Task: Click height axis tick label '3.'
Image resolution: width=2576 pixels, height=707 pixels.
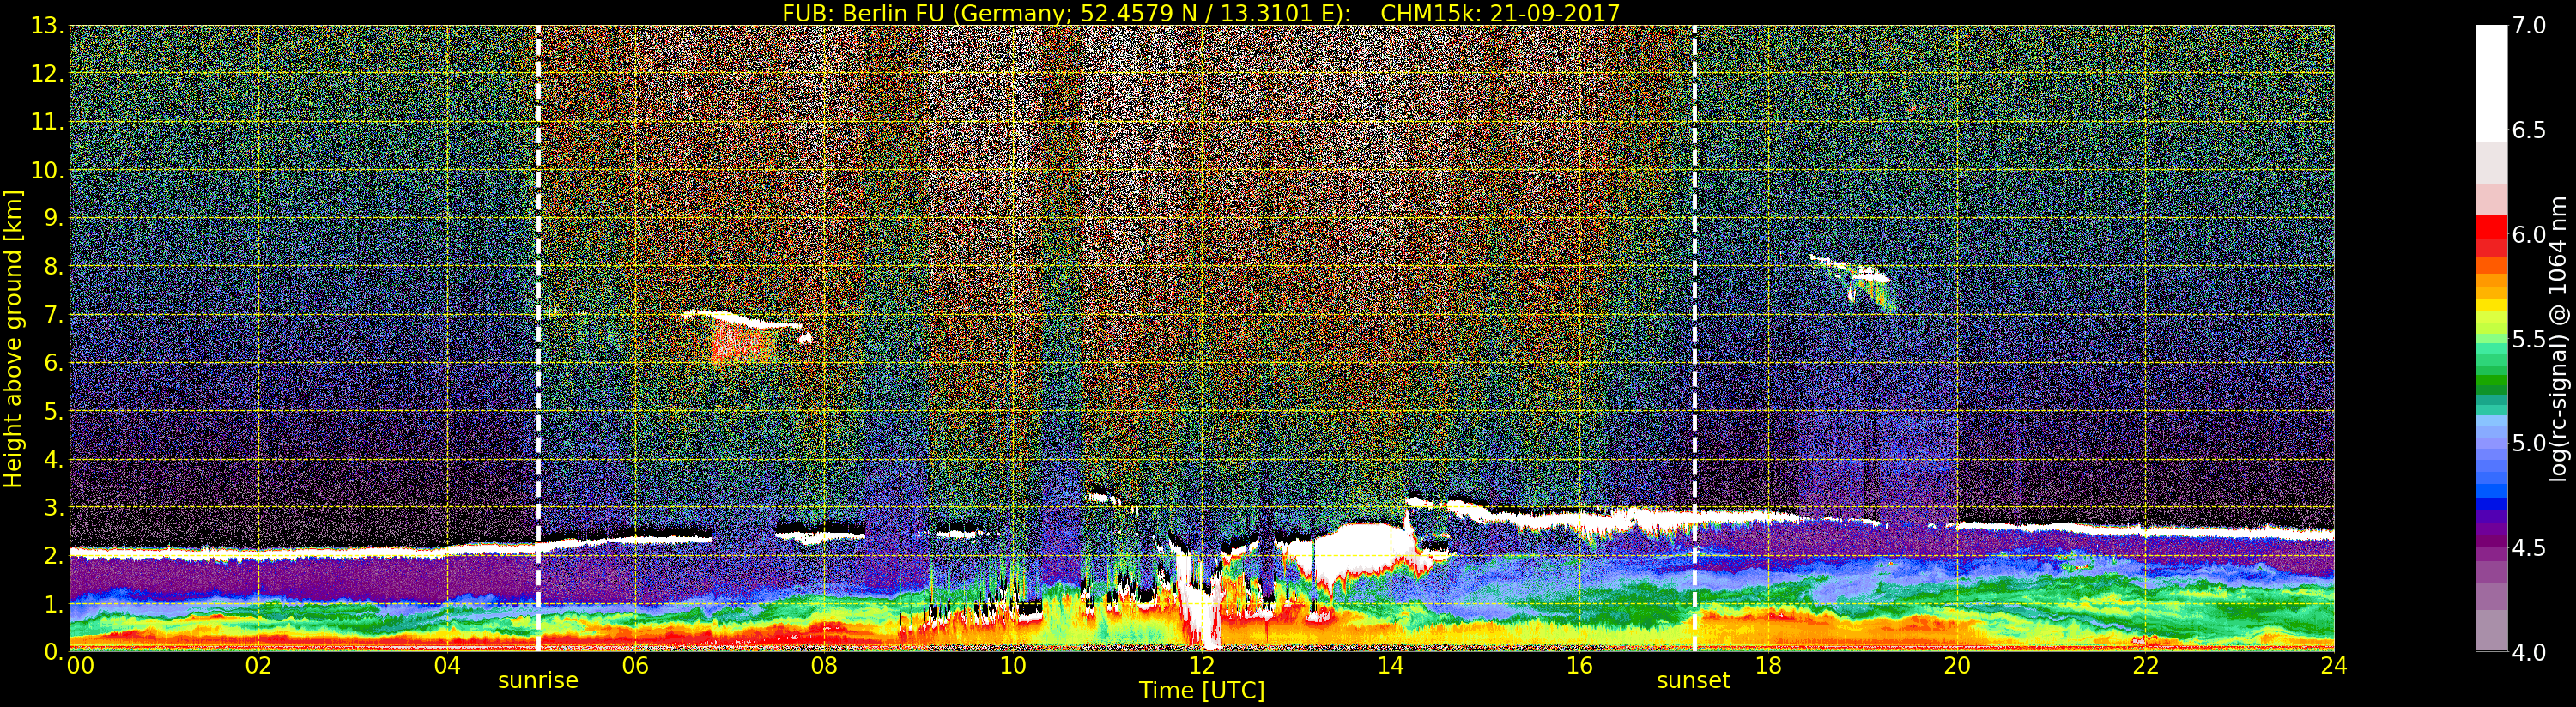Action: pos(52,507)
